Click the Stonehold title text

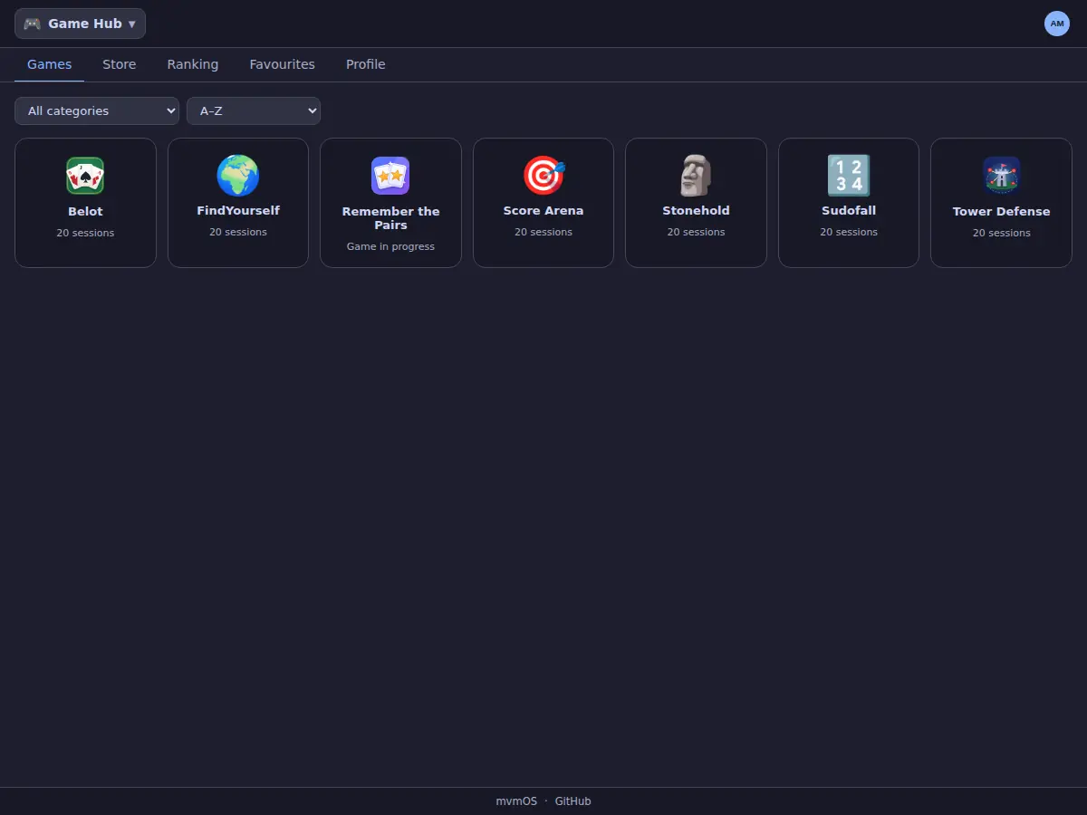click(696, 211)
